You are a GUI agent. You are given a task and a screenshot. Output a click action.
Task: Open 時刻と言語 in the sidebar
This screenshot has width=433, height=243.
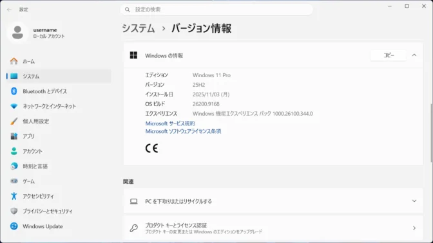tap(59, 166)
